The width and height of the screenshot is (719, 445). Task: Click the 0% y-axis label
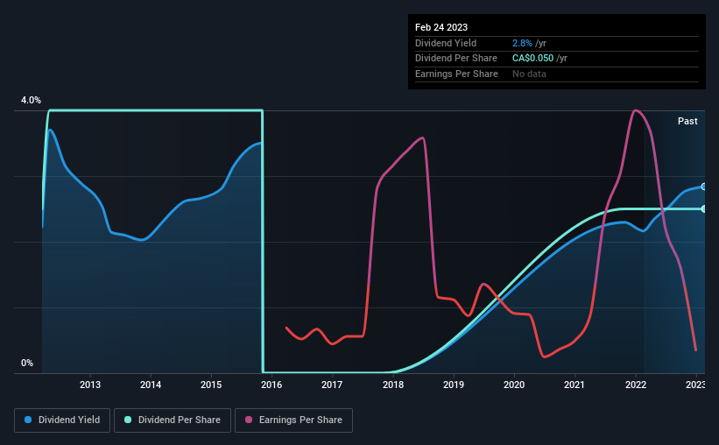27,363
